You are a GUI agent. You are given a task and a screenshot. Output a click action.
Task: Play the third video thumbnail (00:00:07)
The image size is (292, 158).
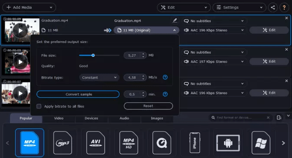pos(20,93)
